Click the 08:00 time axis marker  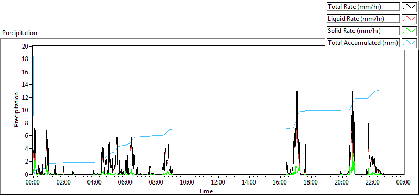pyautogui.click(x=157, y=183)
